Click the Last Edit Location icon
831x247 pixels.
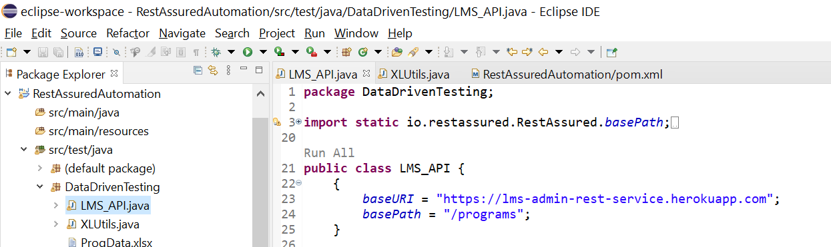(512, 52)
